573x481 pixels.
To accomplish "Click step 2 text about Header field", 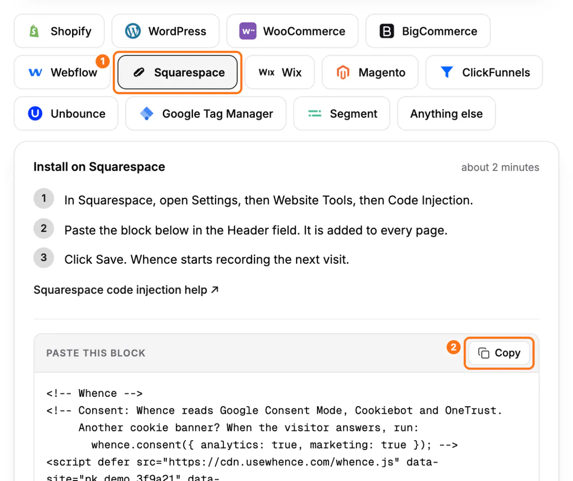I will (x=256, y=230).
